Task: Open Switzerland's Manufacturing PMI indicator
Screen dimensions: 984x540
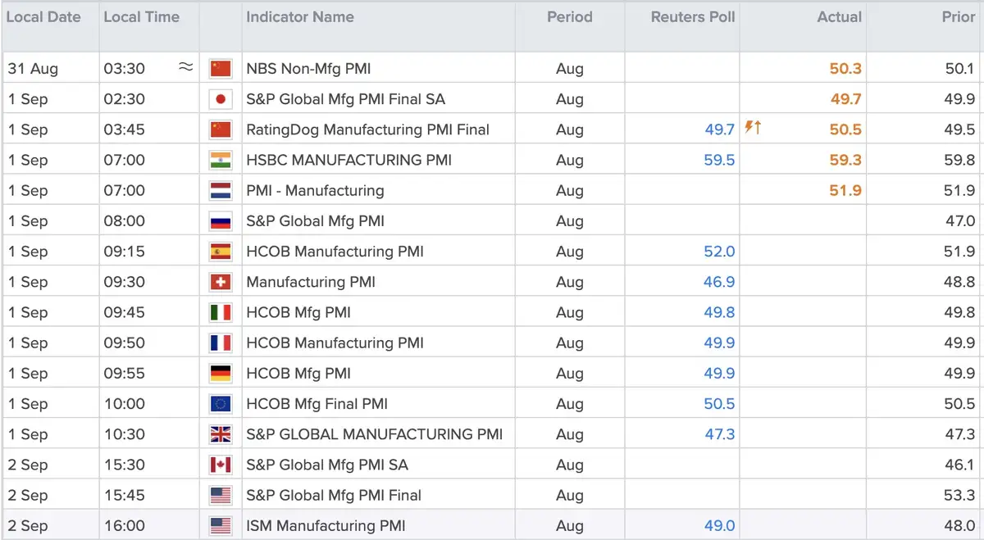Action: [311, 282]
